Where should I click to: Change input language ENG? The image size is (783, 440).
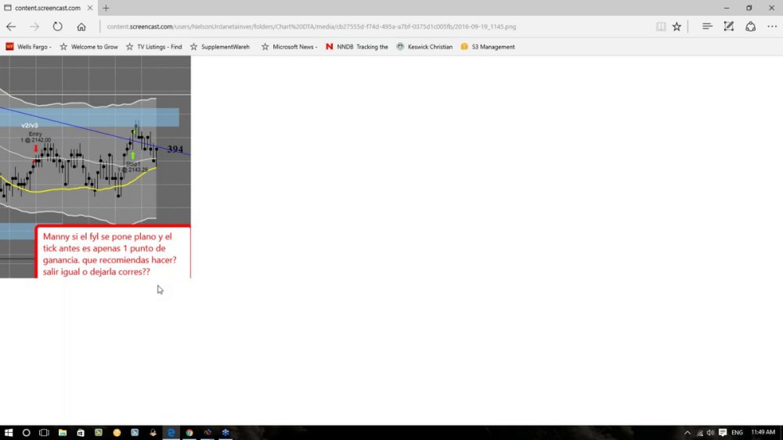(737, 432)
